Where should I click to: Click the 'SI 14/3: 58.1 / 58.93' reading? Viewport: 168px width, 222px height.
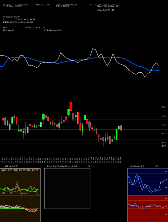(25, 20)
